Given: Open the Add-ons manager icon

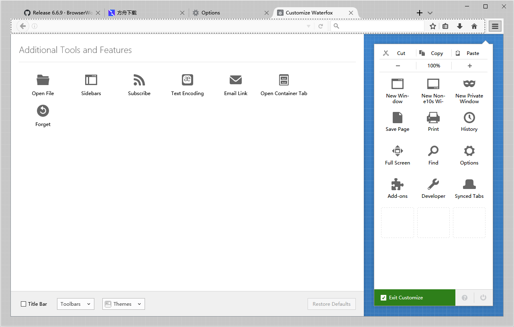Looking at the screenshot, I should point(397,185).
